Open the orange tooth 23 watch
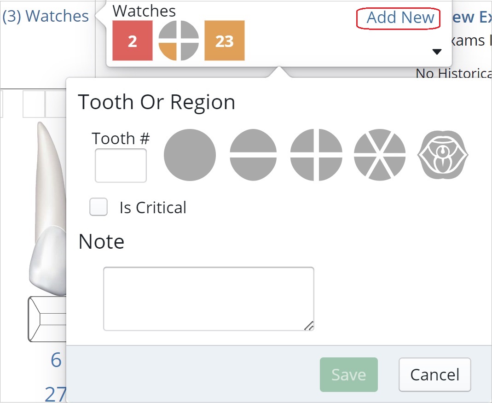The width and height of the screenshot is (492, 403). (x=225, y=41)
